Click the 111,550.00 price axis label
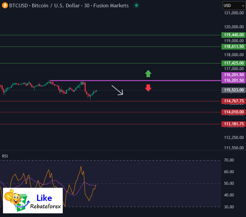The width and height of the screenshot is (246, 217). (234, 148)
